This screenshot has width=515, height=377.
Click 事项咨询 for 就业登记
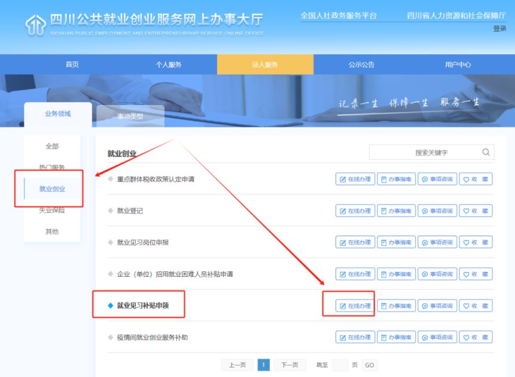[x=437, y=211]
